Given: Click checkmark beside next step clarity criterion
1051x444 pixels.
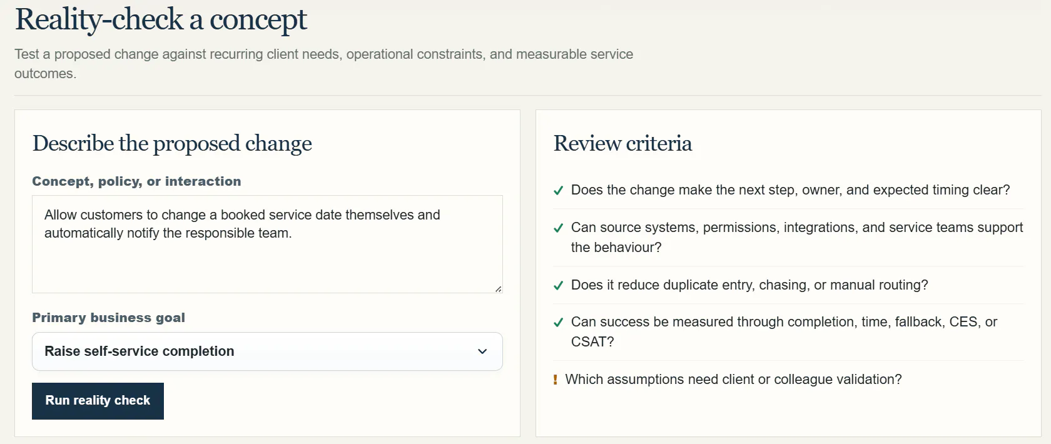Looking at the screenshot, I should coord(559,191).
